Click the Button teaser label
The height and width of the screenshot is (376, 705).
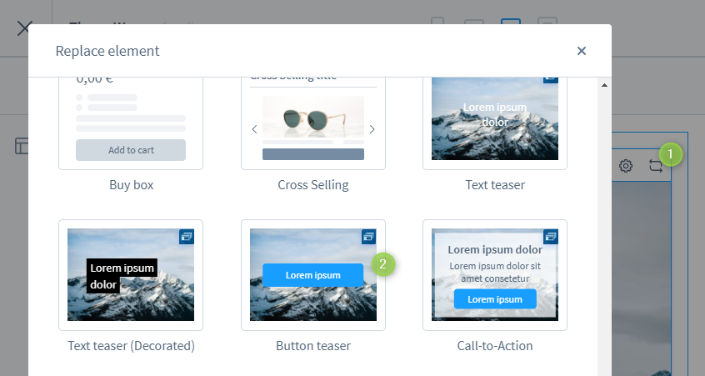[313, 346]
